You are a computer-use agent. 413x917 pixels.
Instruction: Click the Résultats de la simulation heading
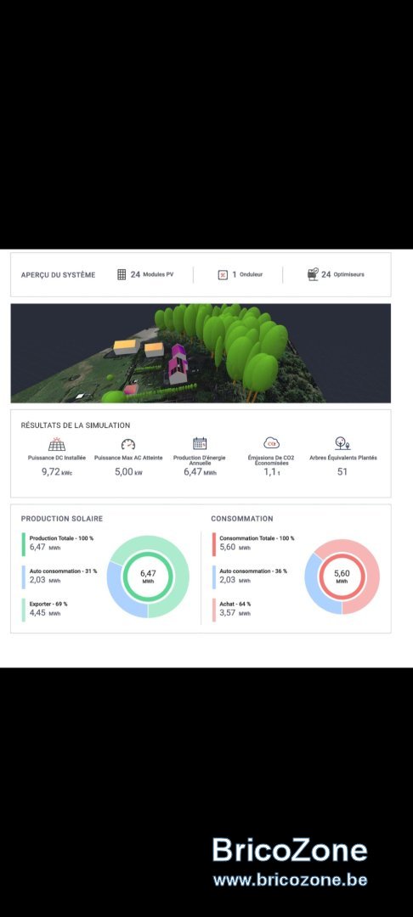tap(76, 425)
